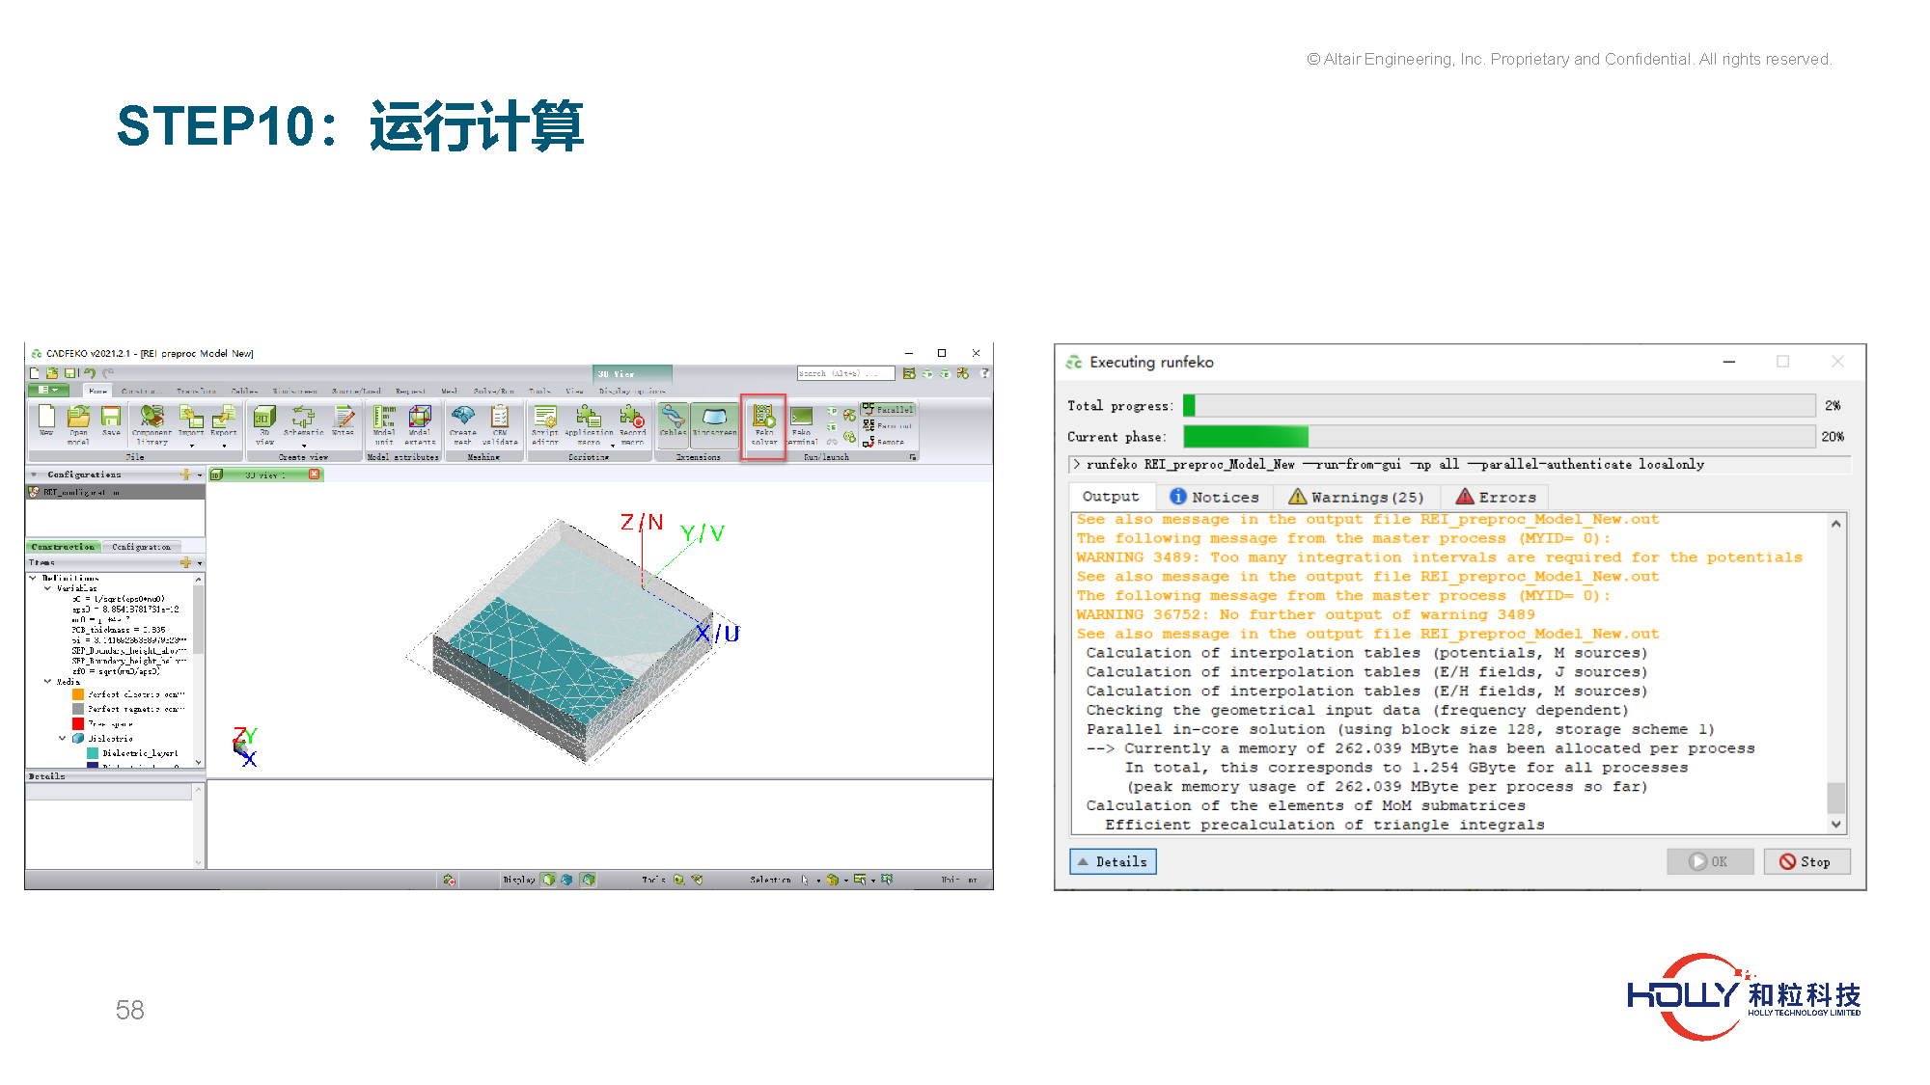The height and width of the screenshot is (1085, 1930).
Task: Collapse the Variables tree node
Action: pyautogui.click(x=48, y=587)
